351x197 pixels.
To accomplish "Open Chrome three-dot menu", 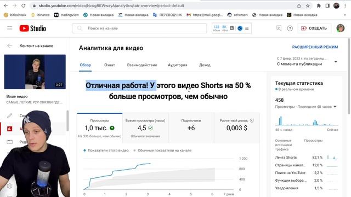I will 345,6.
